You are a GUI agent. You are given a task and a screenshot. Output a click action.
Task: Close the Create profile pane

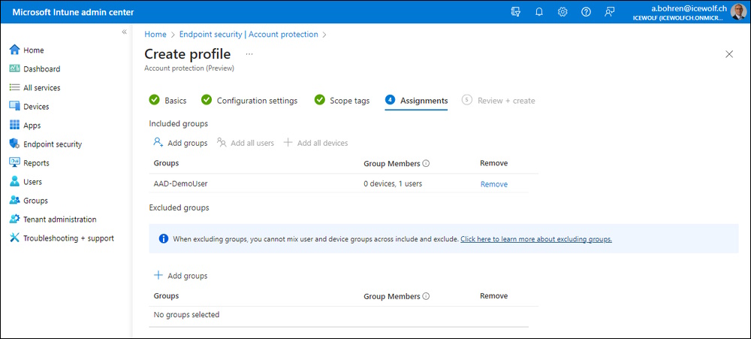[729, 54]
